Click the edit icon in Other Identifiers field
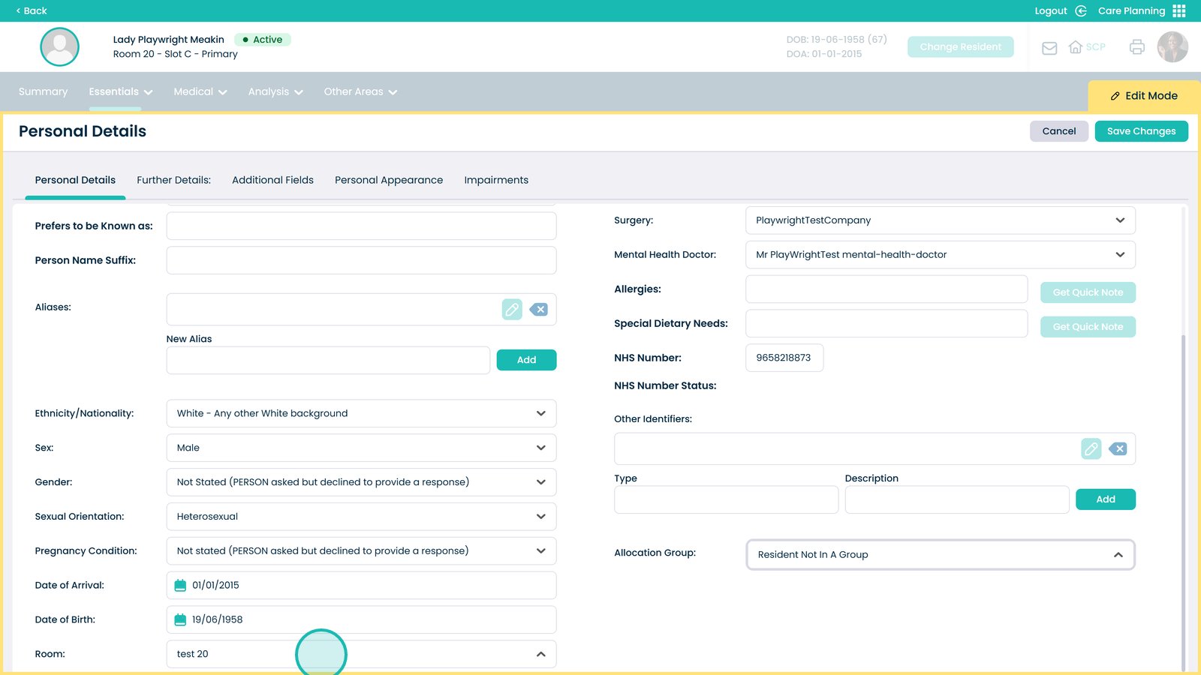The image size is (1201, 675). [x=1091, y=449]
